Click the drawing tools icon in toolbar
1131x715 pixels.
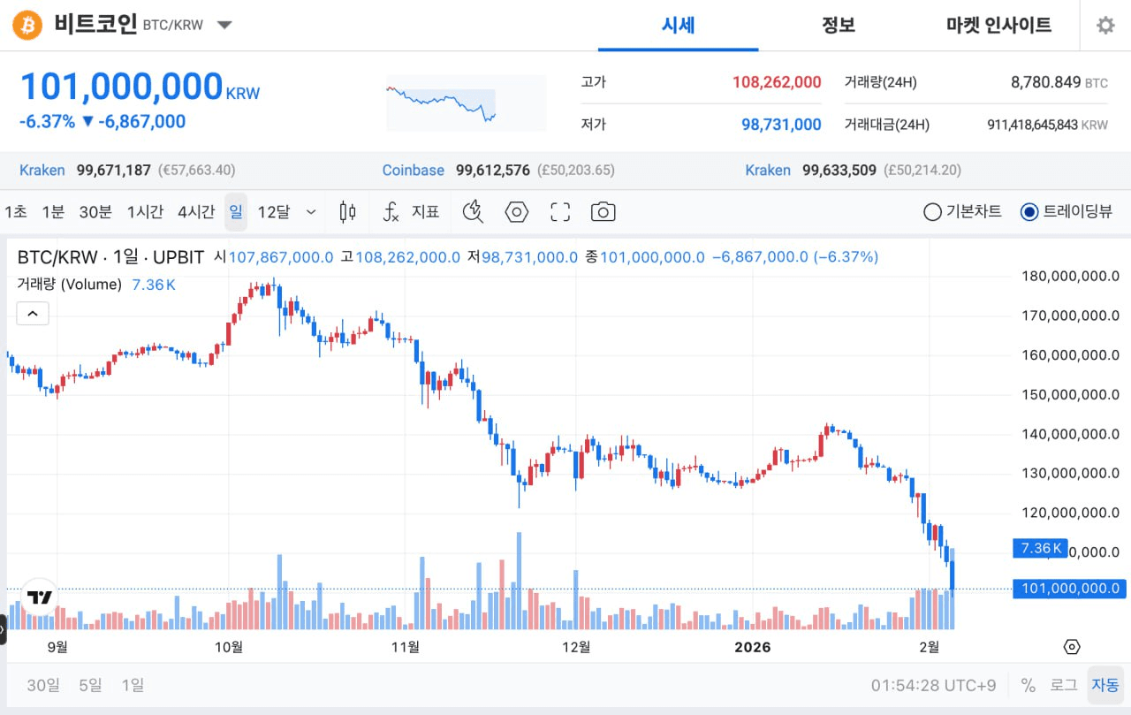click(x=474, y=212)
